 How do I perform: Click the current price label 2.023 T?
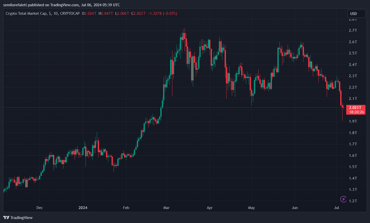pos(356,108)
